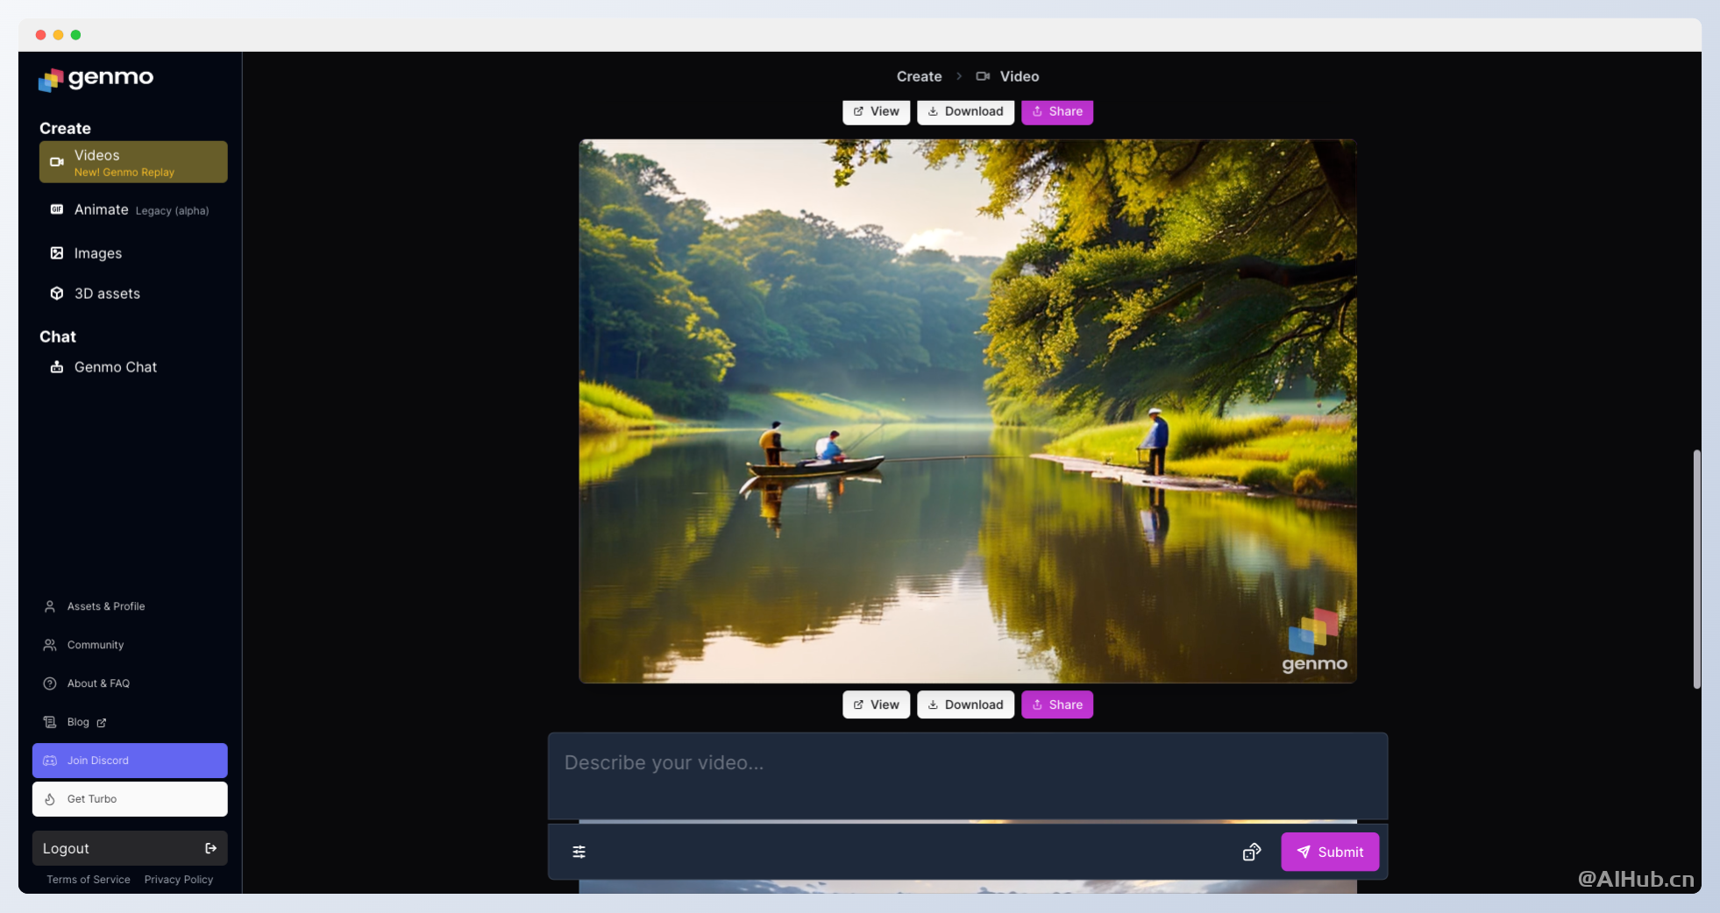Join Discord from the sidebar
The height and width of the screenshot is (913, 1720).
130,761
